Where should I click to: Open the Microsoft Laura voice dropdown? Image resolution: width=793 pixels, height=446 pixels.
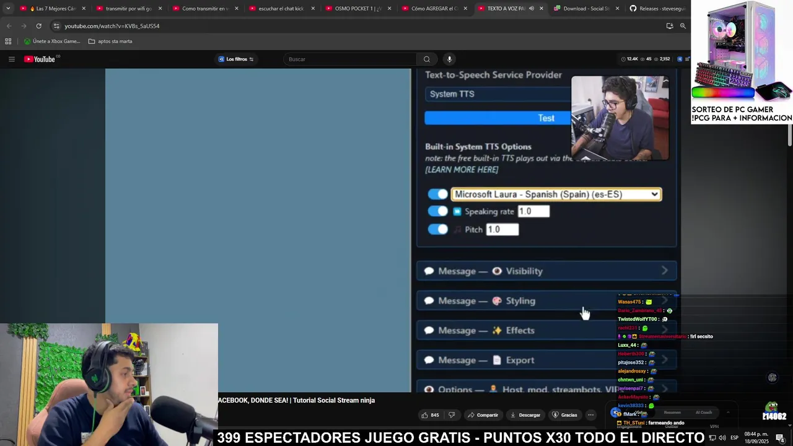point(556,195)
